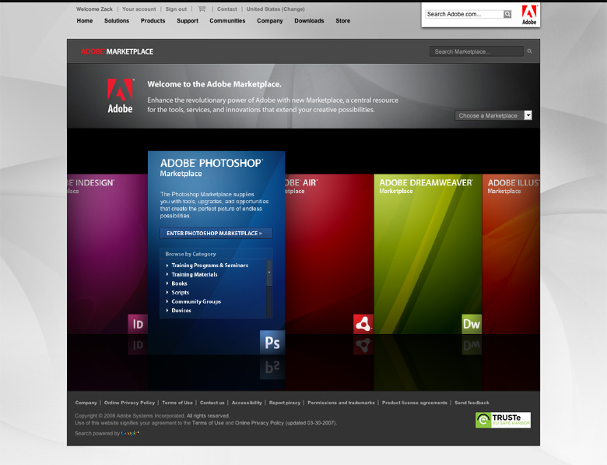Open the Choose a Marketplace dropdown
This screenshot has width=607, height=465.
point(493,115)
